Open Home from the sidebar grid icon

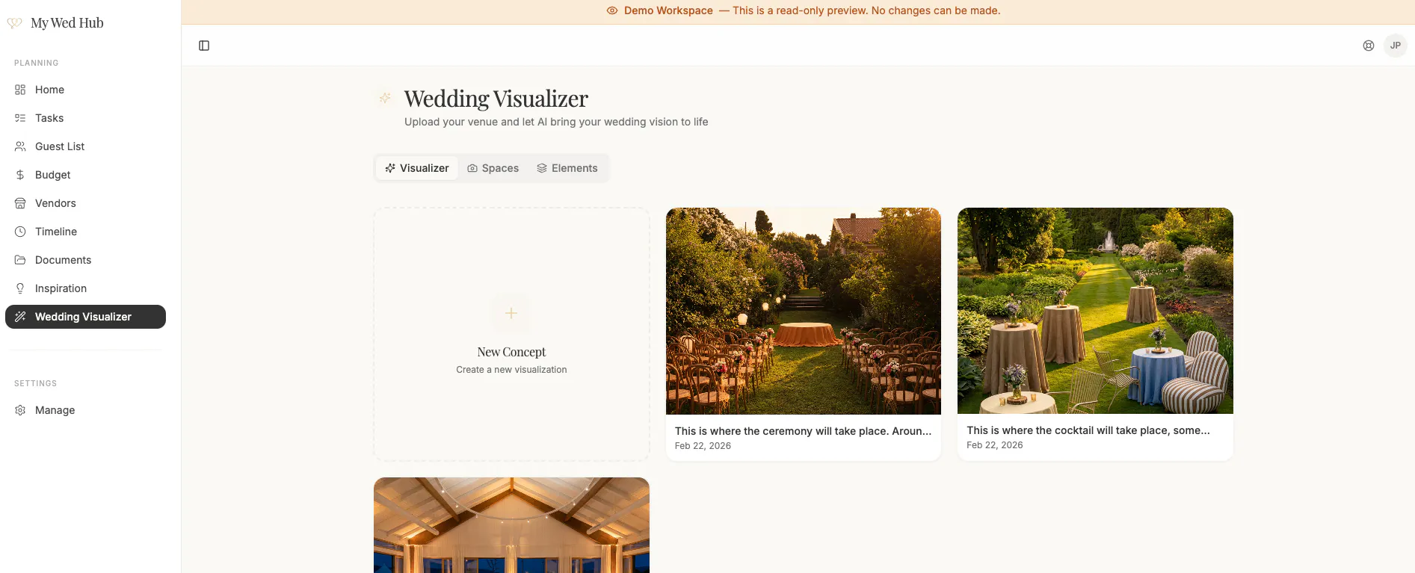coord(20,90)
